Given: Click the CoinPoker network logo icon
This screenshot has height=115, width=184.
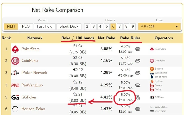Looking at the screenshot, I should 15,61.
